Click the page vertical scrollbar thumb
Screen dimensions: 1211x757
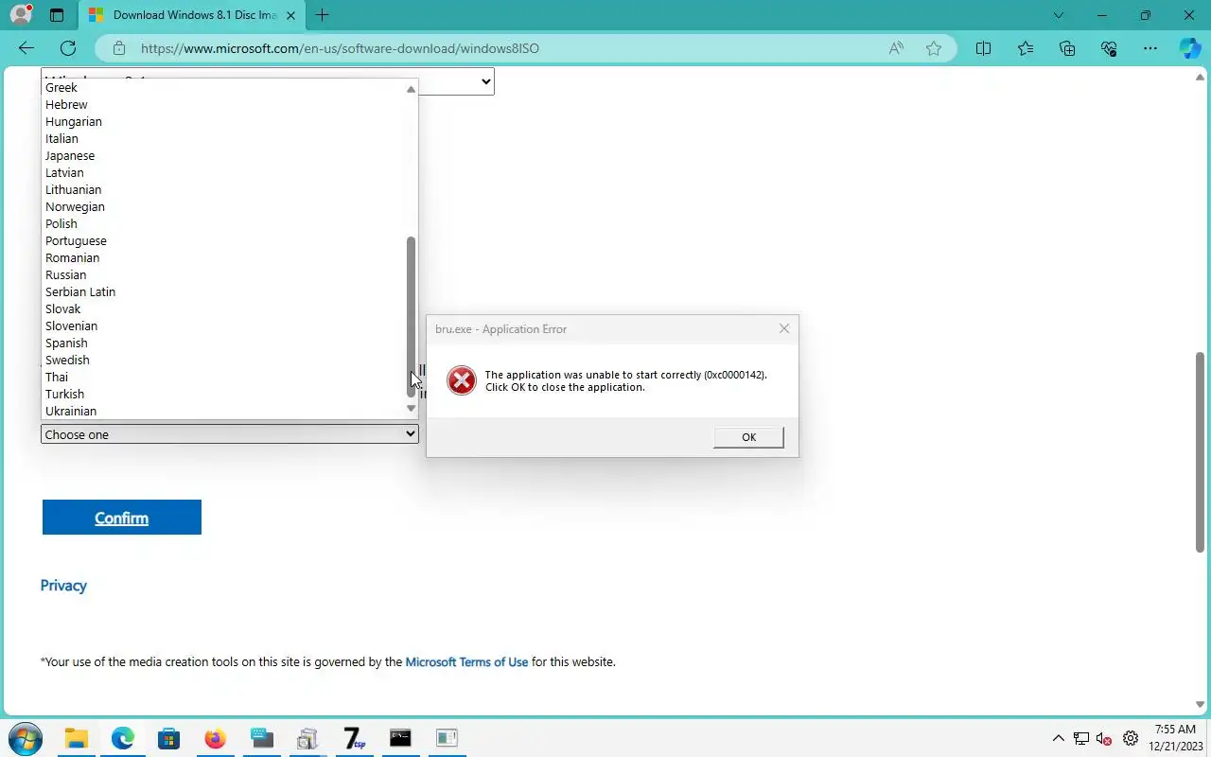pyautogui.click(x=1201, y=452)
